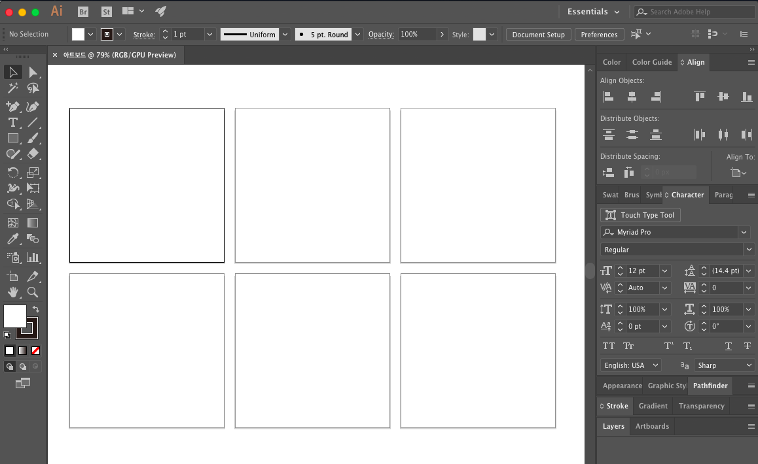
Task: Choose the Lasso tool
Action: point(33,88)
